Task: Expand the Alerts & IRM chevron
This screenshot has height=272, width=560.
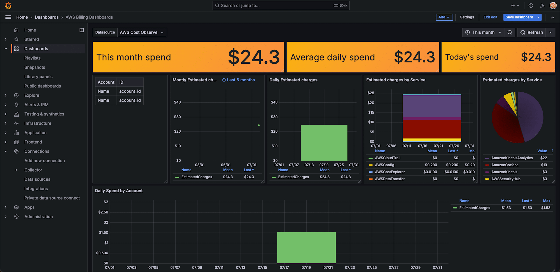Action: [x=6, y=105]
